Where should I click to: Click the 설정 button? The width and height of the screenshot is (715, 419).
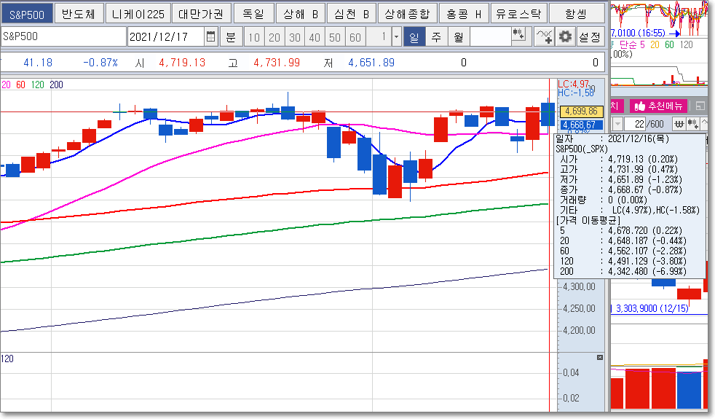pos(590,37)
